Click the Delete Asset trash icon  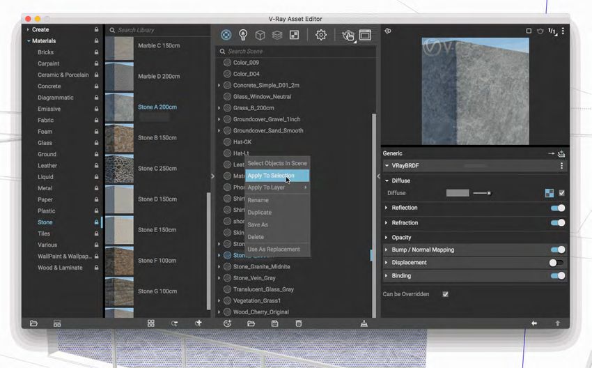click(299, 323)
